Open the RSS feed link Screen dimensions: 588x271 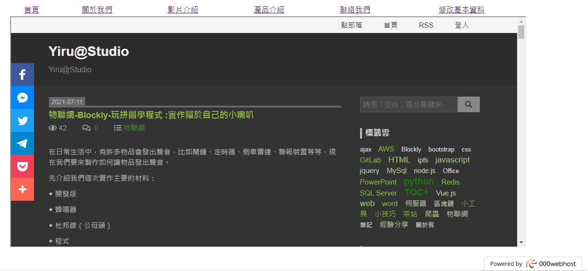coord(426,25)
